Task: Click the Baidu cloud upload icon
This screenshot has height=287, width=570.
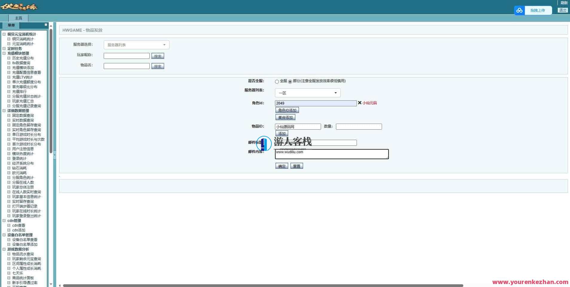Action: [x=519, y=10]
